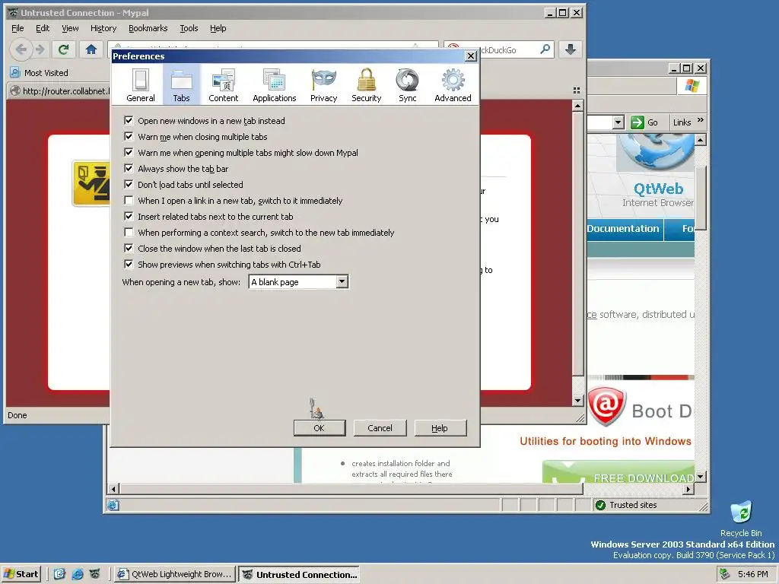The width and height of the screenshot is (779, 584).
Task: Click the Windows flag logo in QtWeb
Action: point(692,85)
